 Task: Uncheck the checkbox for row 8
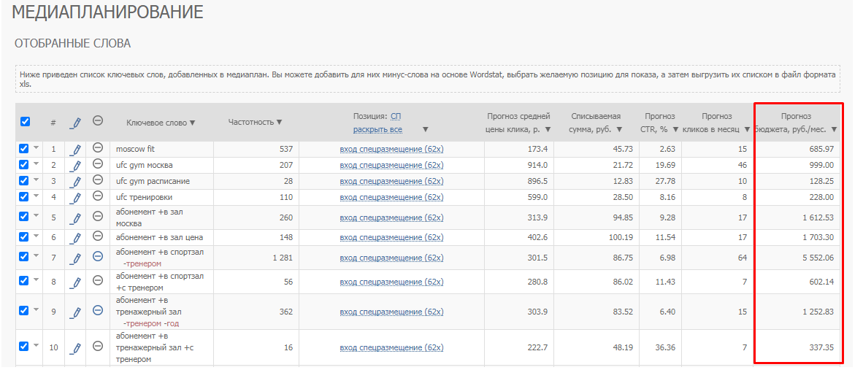pos(24,281)
